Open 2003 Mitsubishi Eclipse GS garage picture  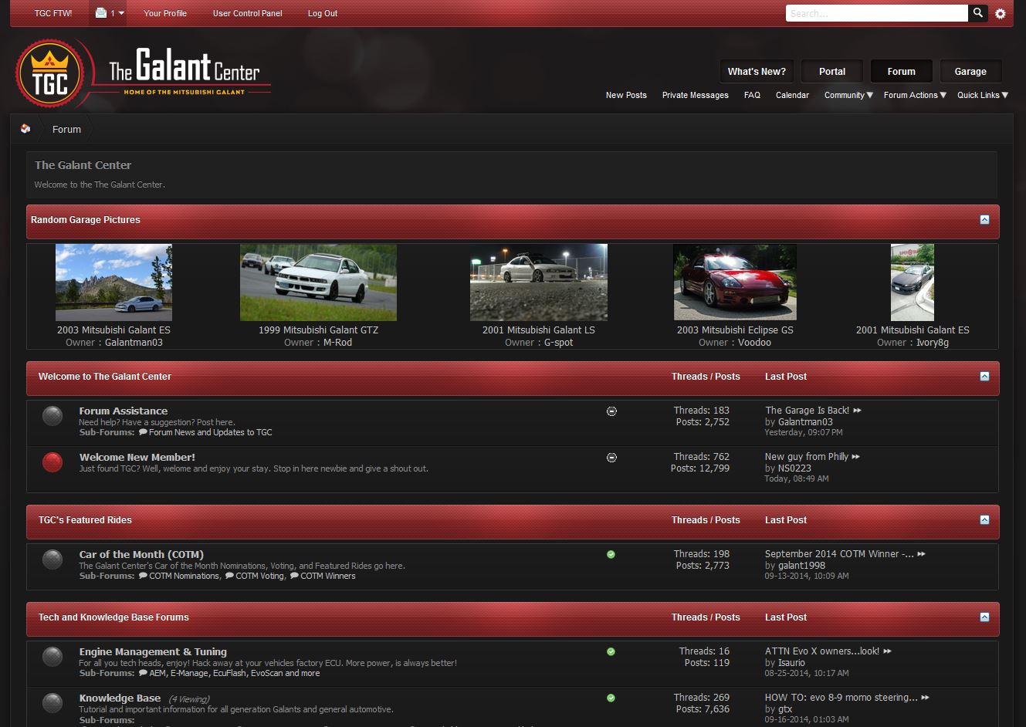(x=735, y=282)
